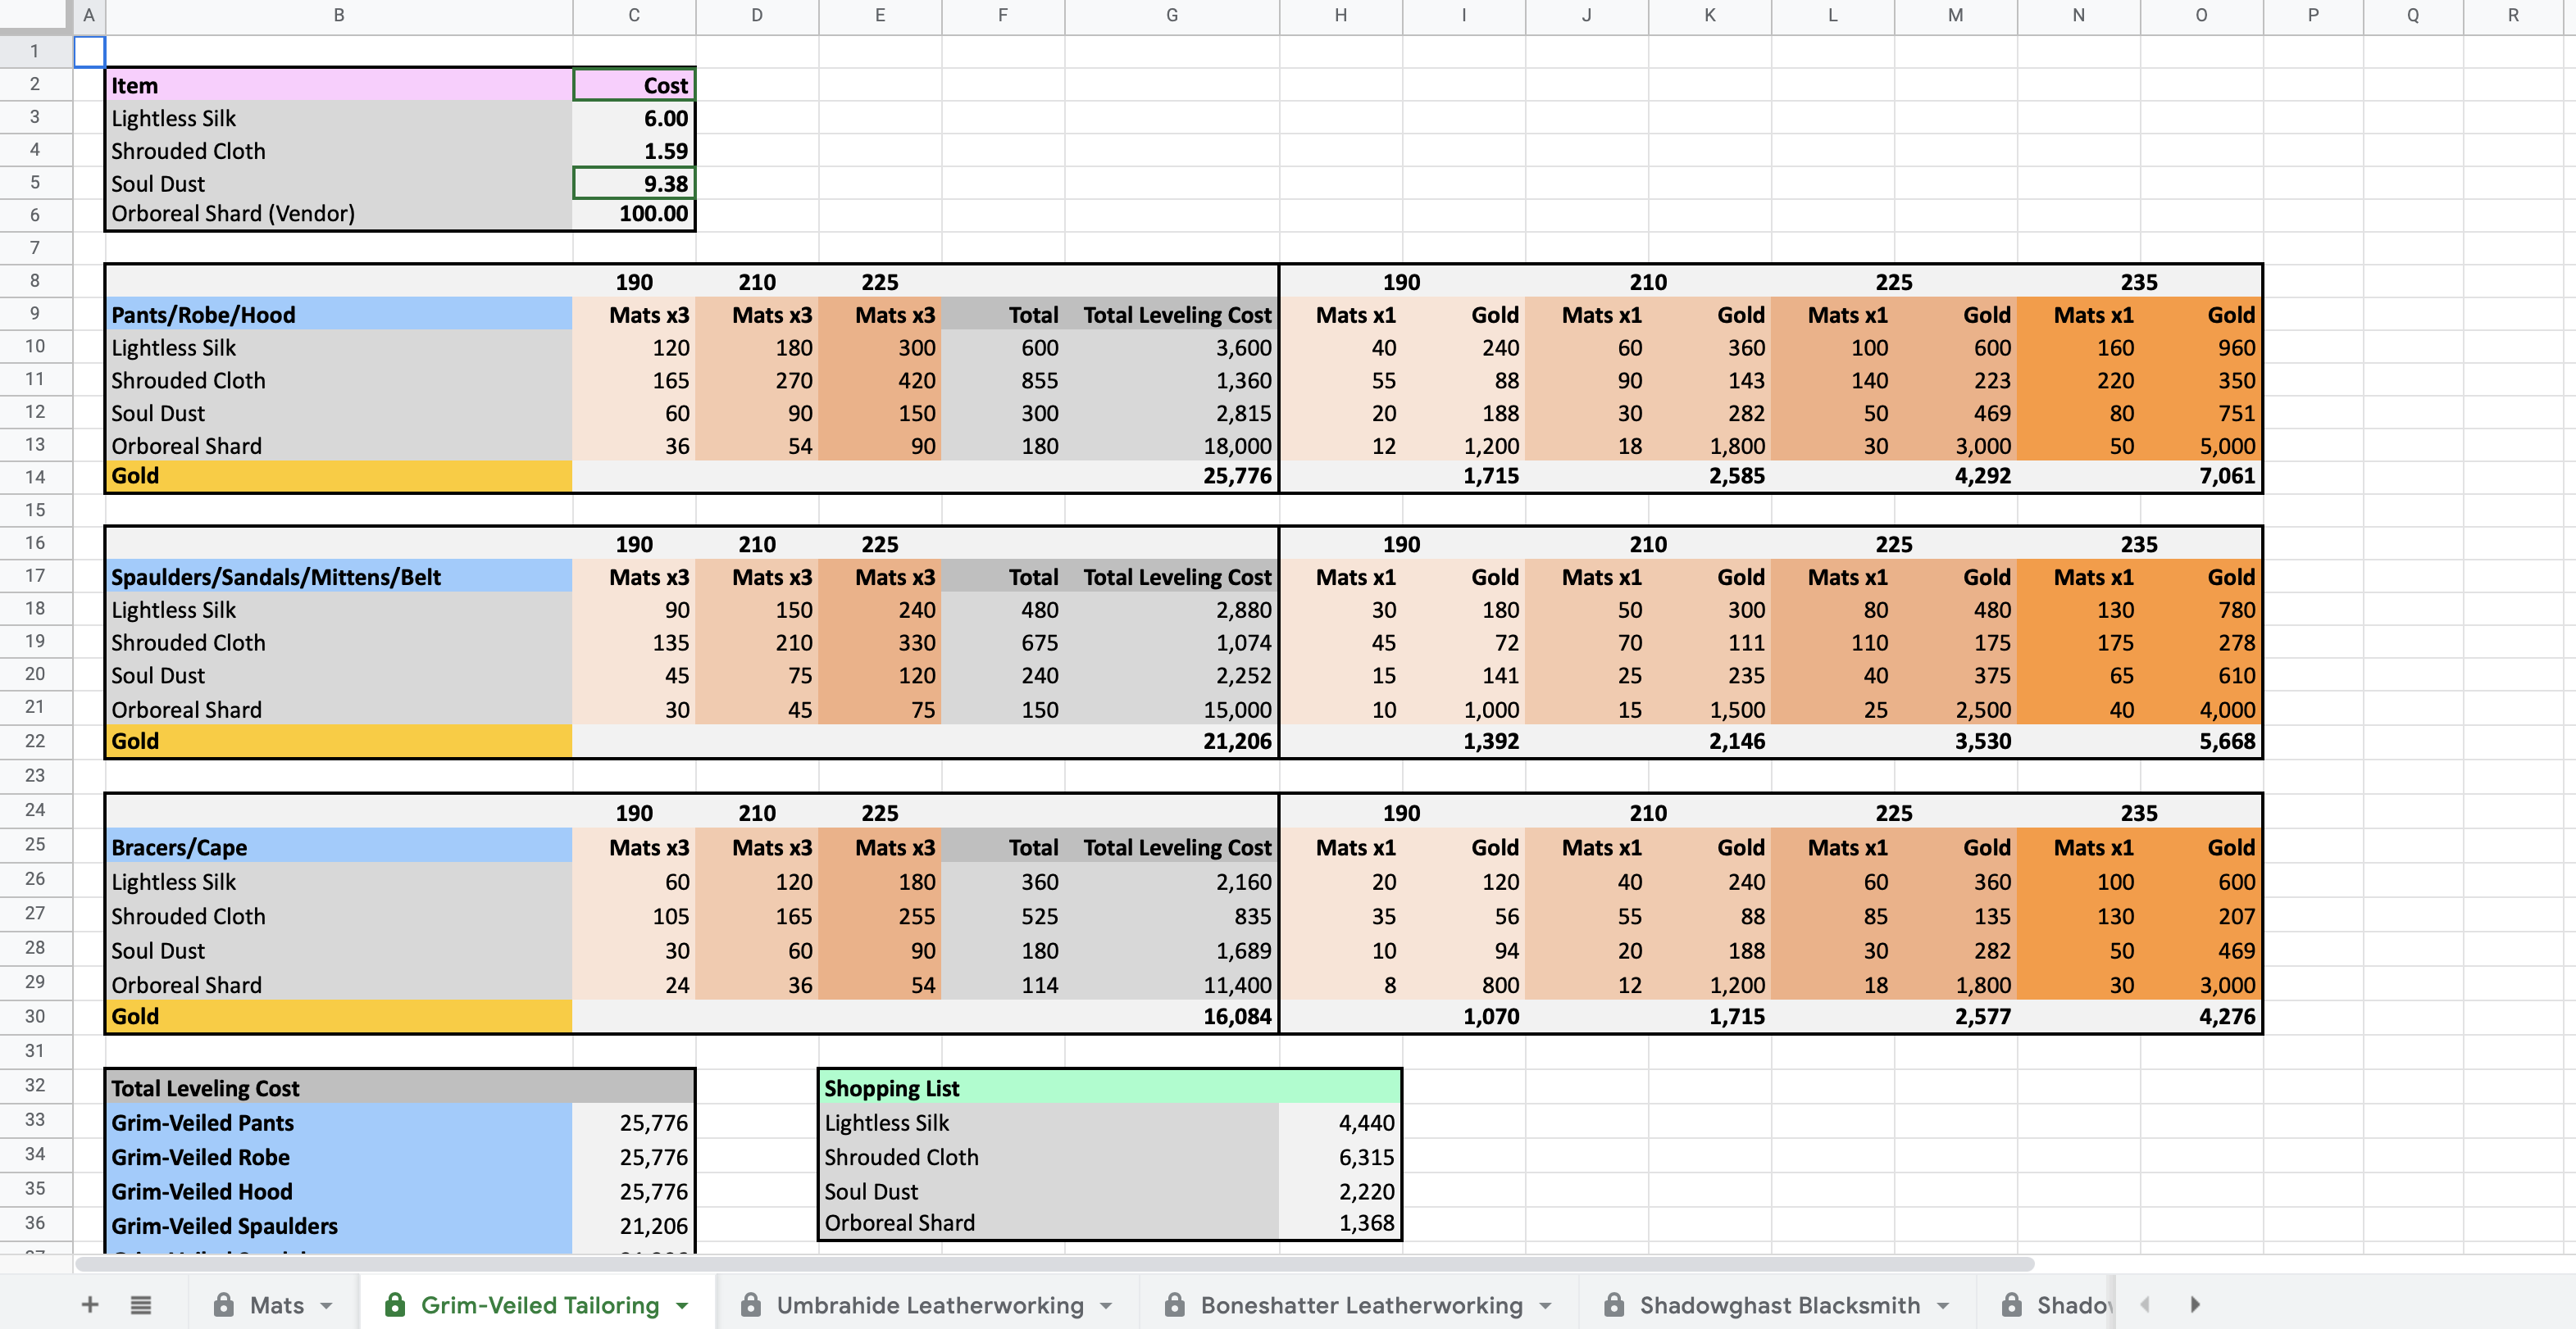The image size is (2576, 1329).
Task: Switch to the Shadowghast Blacksmith sheet
Action: [1779, 1304]
